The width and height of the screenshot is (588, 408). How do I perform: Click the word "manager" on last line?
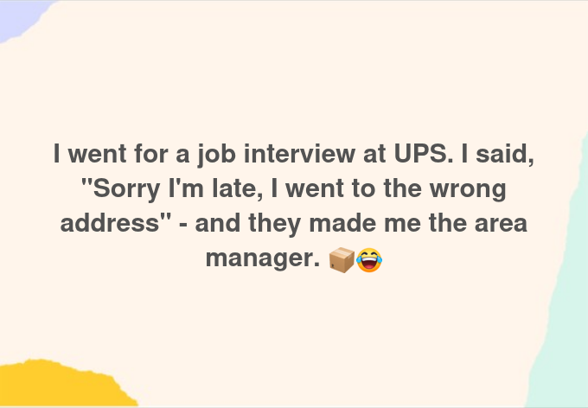click(256, 258)
